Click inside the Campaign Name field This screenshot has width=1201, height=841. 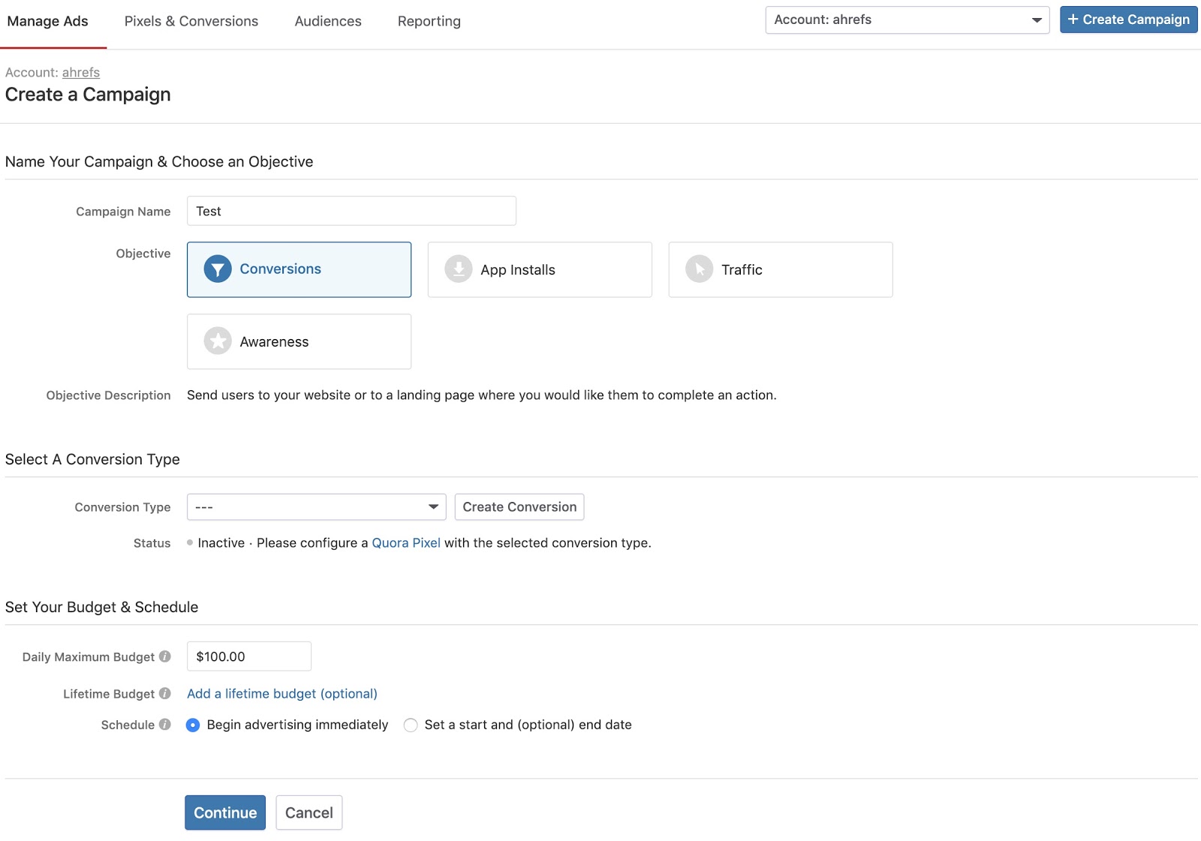pyautogui.click(x=351, y=211)
